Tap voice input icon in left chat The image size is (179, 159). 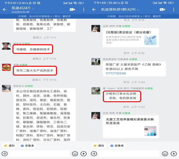coord(5,154)
